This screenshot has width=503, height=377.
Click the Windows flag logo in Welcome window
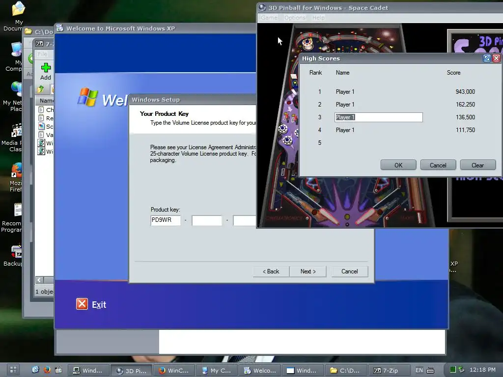(87, 97)
